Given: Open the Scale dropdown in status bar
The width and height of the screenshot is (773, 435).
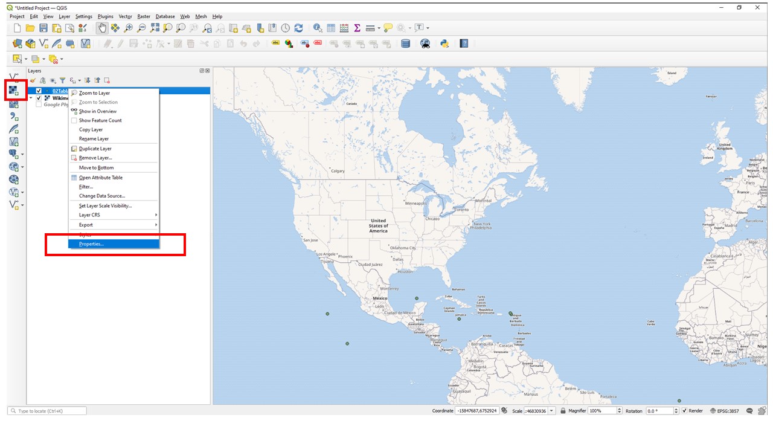Looking at the screenshot, I should coord(551,411).
